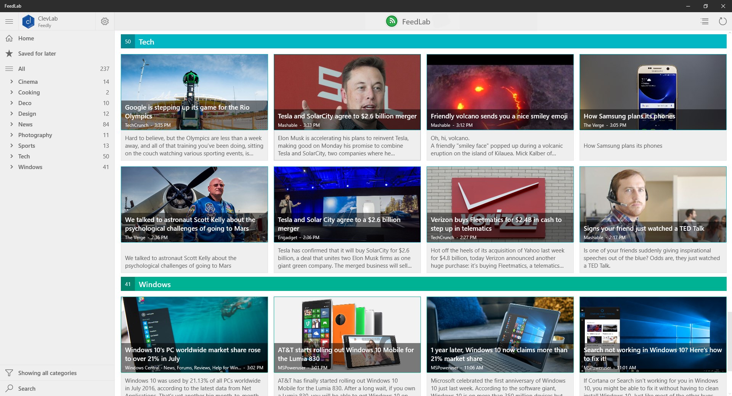Open the hamburger navigation menu
The height and width of the screenshot is (396, 732).
[9, 21]
